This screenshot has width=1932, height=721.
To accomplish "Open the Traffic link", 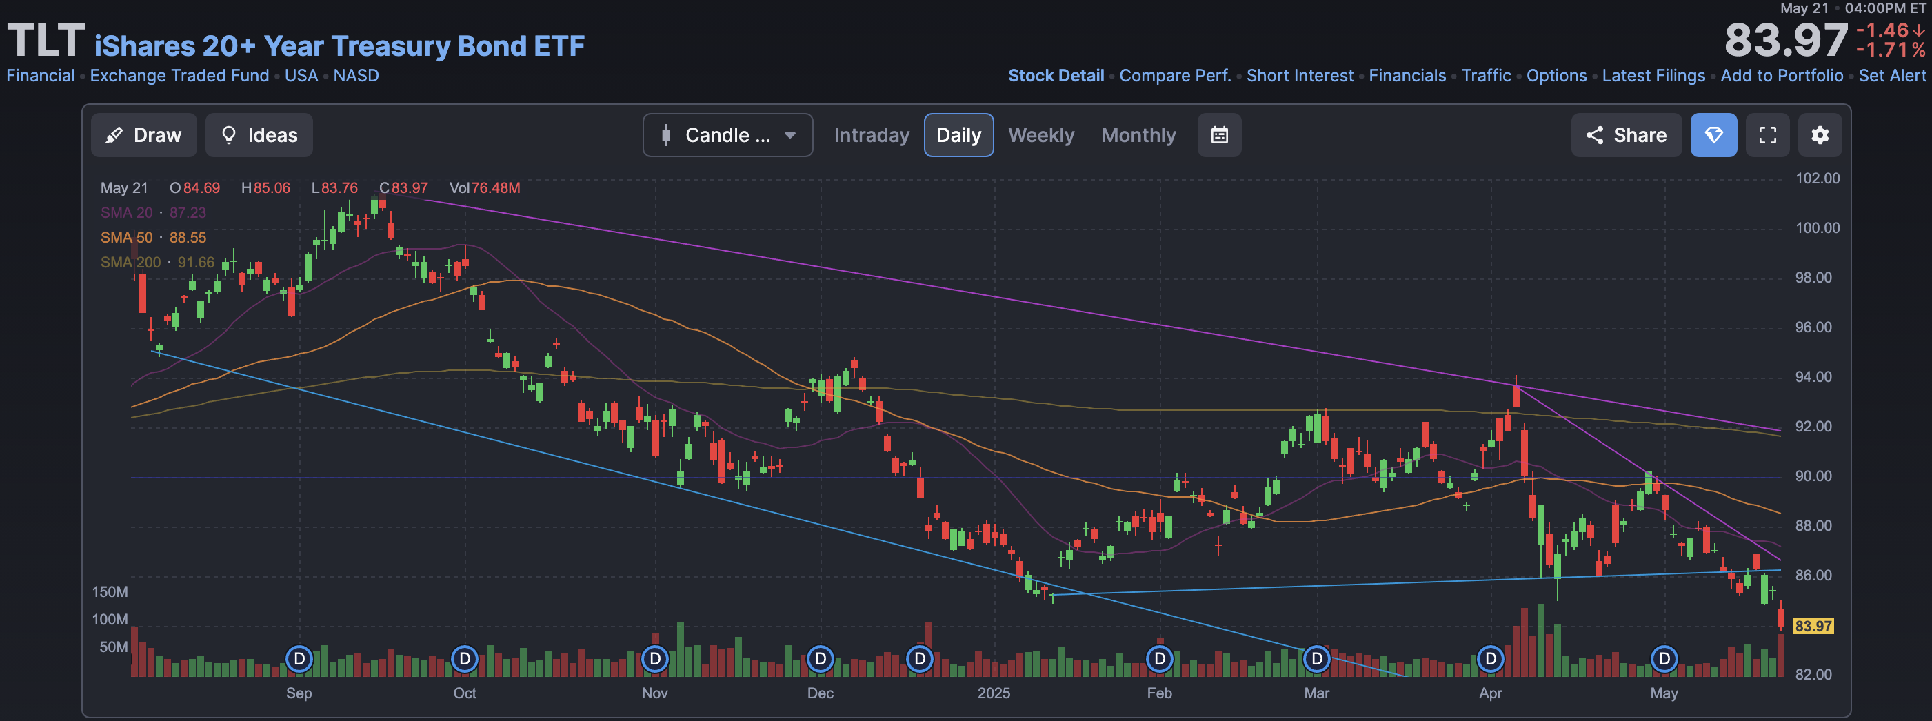I will pyautogui.click(x=1486, y=76).
